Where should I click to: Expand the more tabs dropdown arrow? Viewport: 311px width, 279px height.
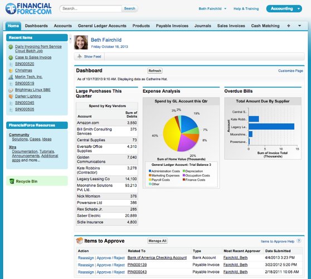(299, 26)
